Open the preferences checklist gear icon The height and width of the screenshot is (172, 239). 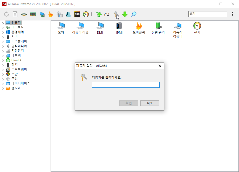pyautogui.click(x=59, y=14)
